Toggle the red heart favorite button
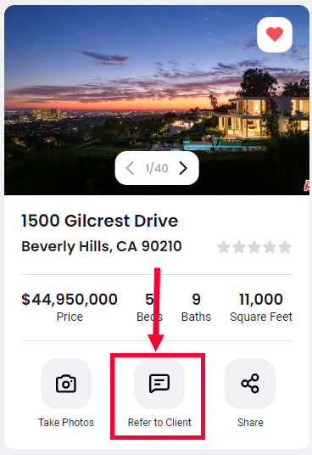Viewport: 312px width, 455px height. (275, 35)
